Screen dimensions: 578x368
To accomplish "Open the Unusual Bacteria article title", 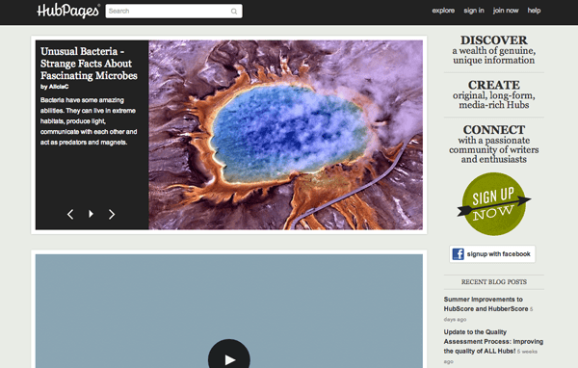I will [x=89, y=64].
